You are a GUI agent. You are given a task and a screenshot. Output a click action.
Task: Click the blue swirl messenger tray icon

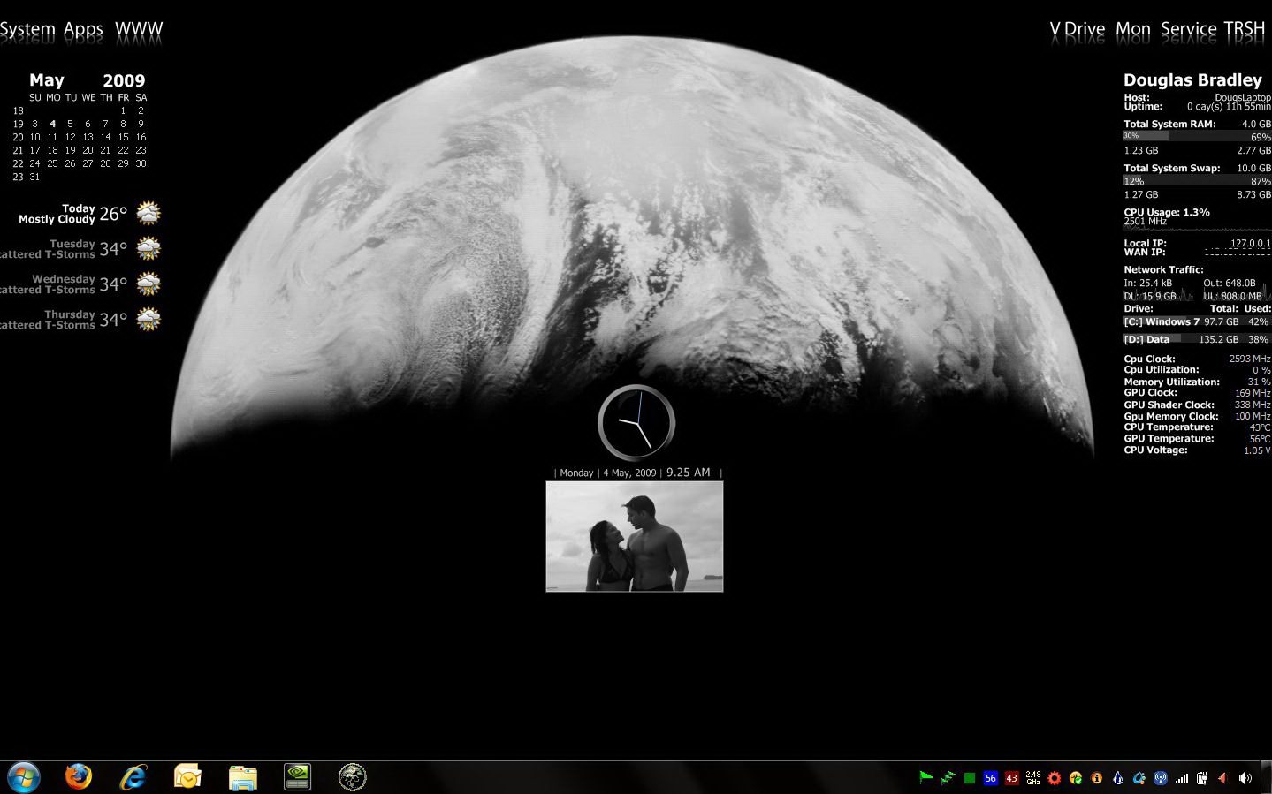(1139, 778)
